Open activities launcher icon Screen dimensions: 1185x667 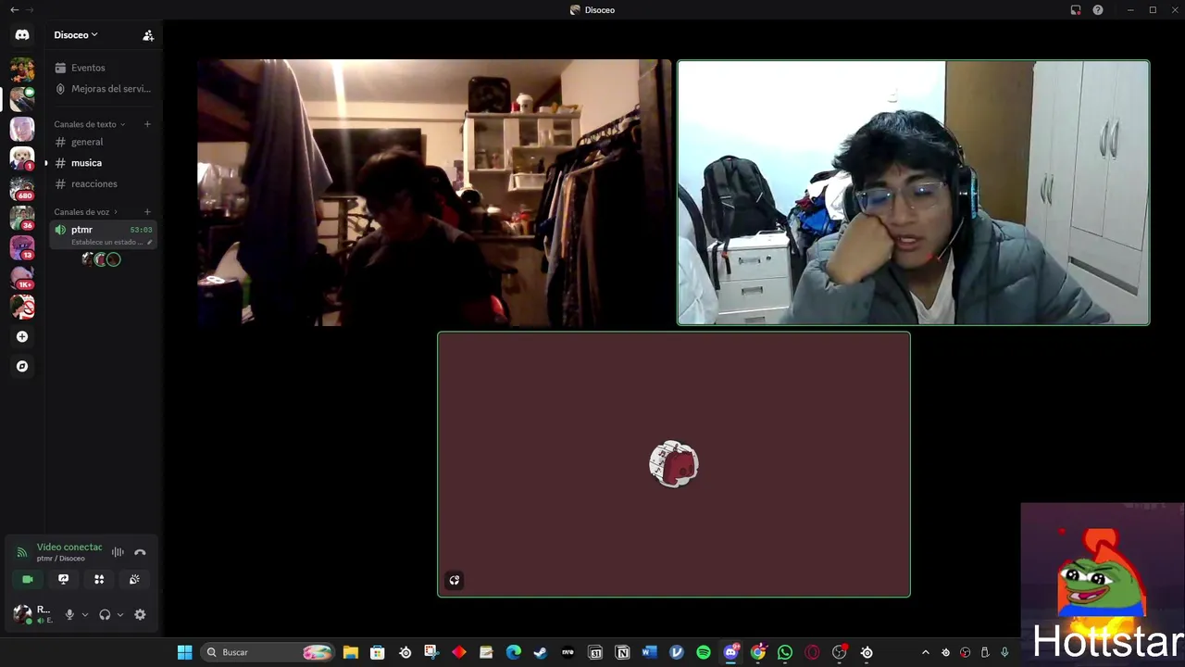99,579
